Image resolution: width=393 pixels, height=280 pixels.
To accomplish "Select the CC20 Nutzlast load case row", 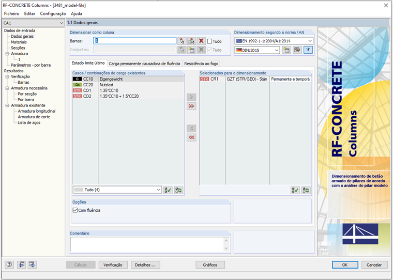I will click(x=128, y=85).
